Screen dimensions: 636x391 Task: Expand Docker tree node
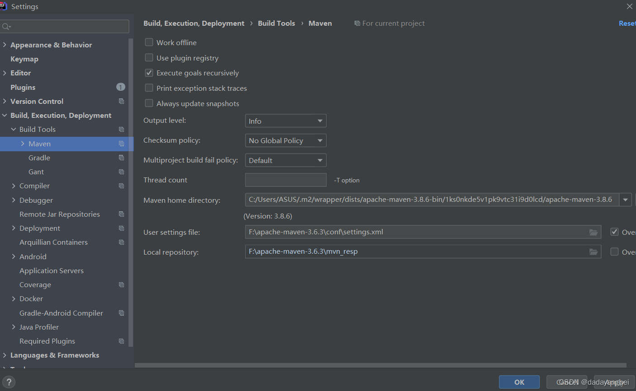(x=14, y=298)
